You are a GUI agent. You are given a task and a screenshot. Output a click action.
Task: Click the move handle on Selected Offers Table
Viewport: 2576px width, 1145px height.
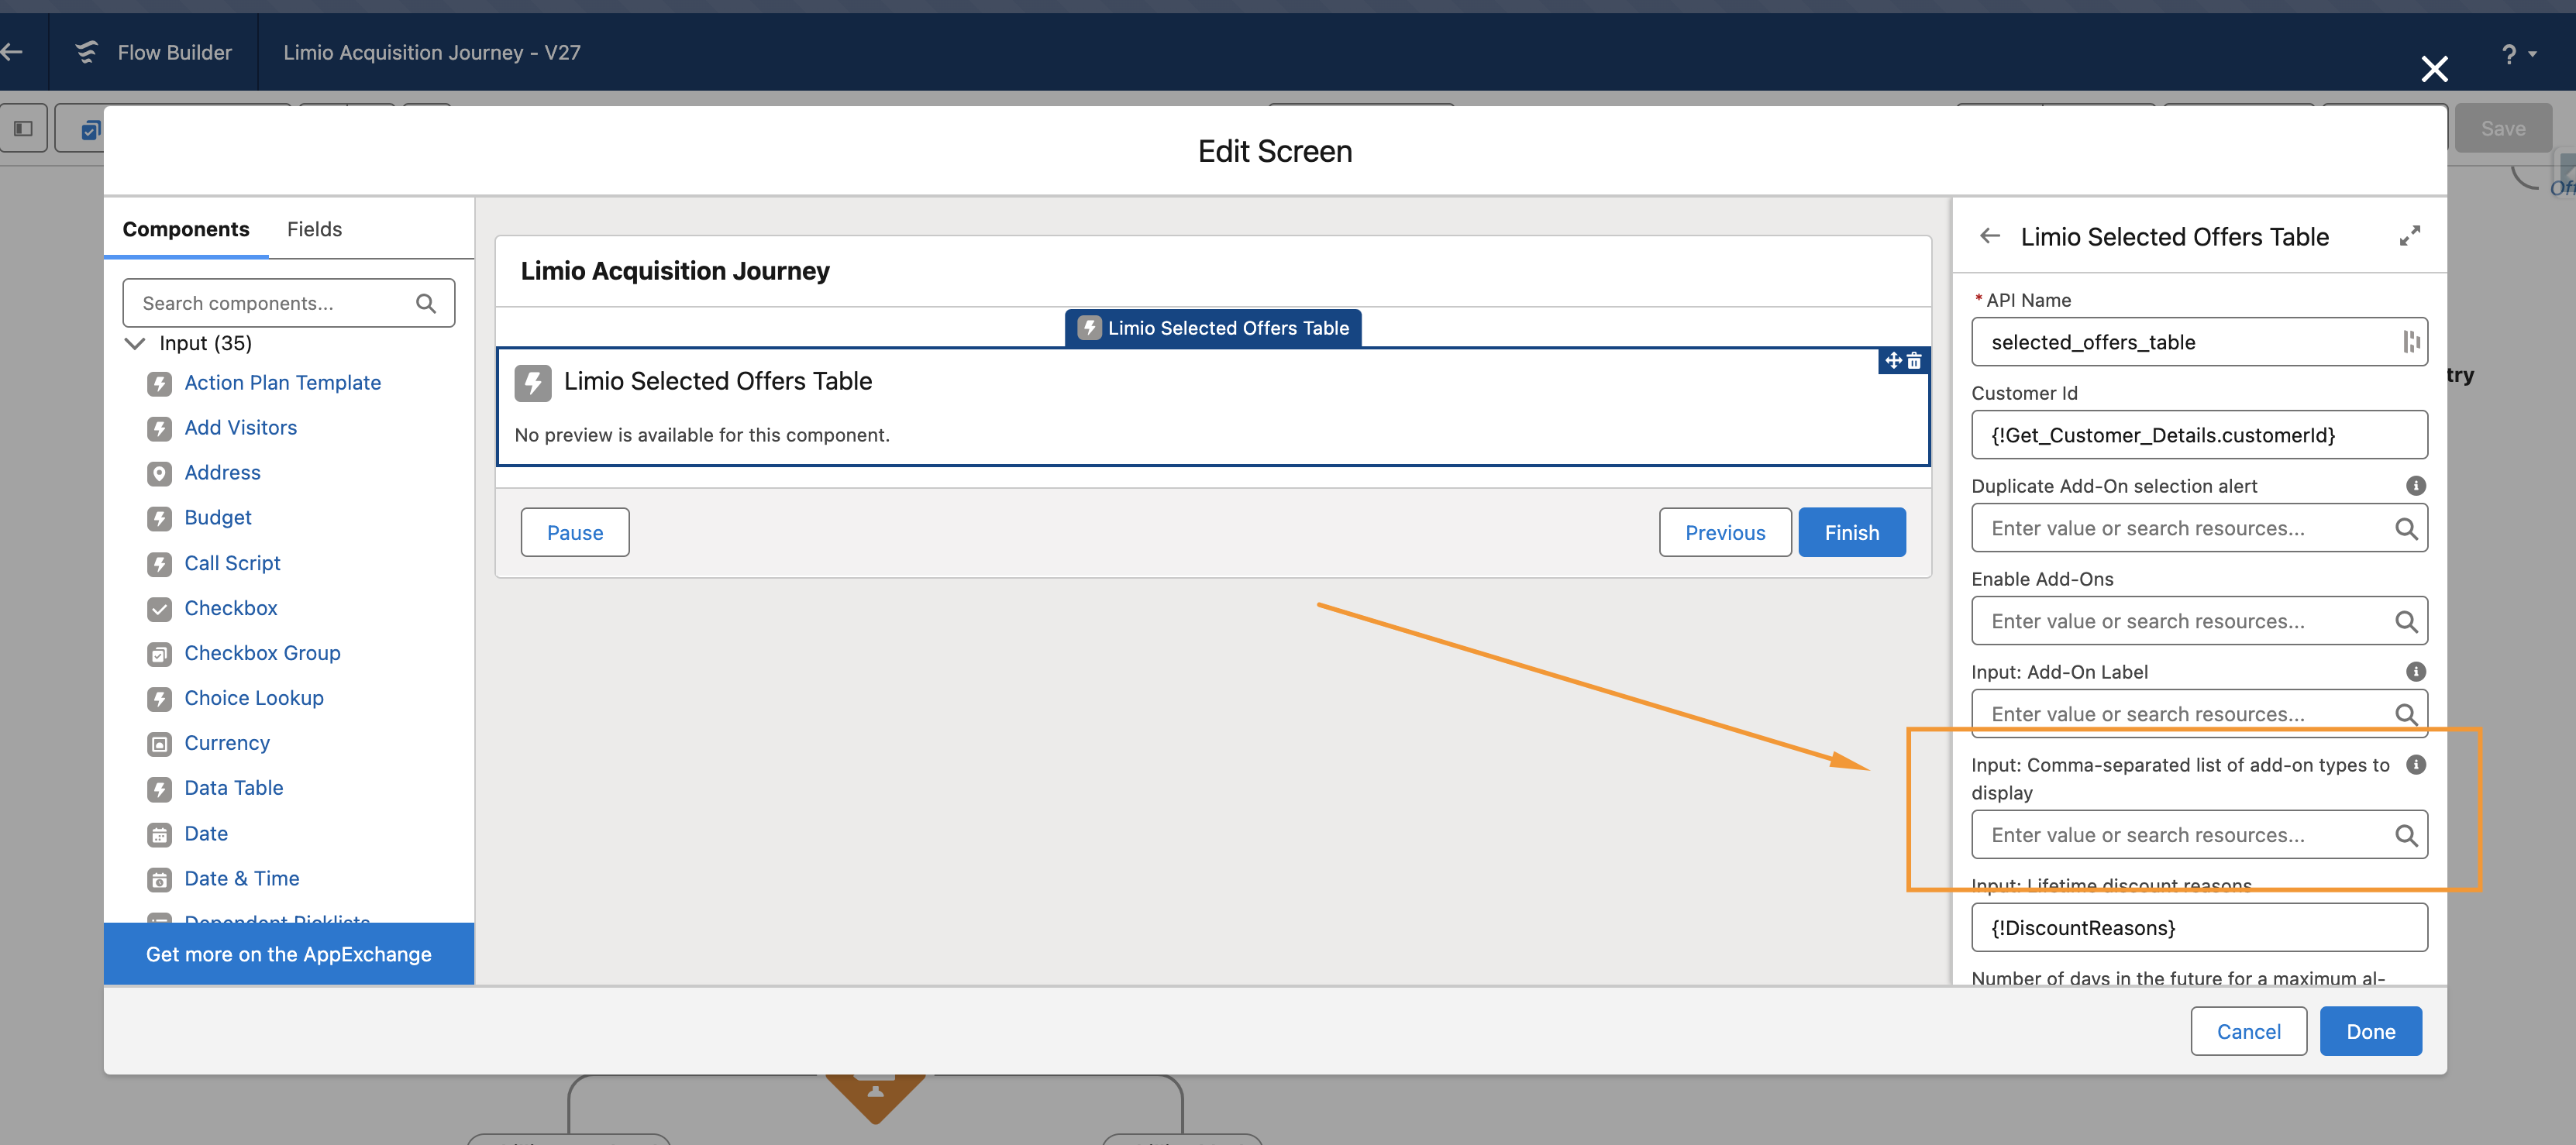point(1893,360)
